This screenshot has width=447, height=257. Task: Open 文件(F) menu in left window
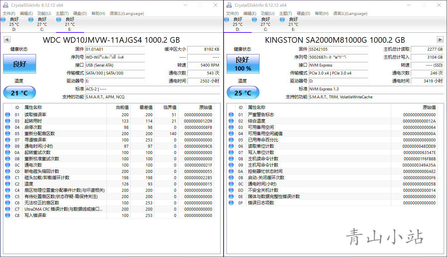click(x=9, y=14)
